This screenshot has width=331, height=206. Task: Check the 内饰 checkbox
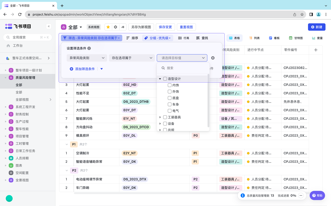point(170,85)
